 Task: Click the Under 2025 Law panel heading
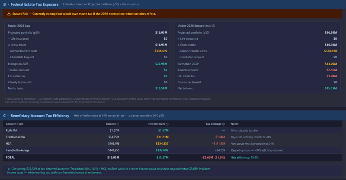[20, 26]
